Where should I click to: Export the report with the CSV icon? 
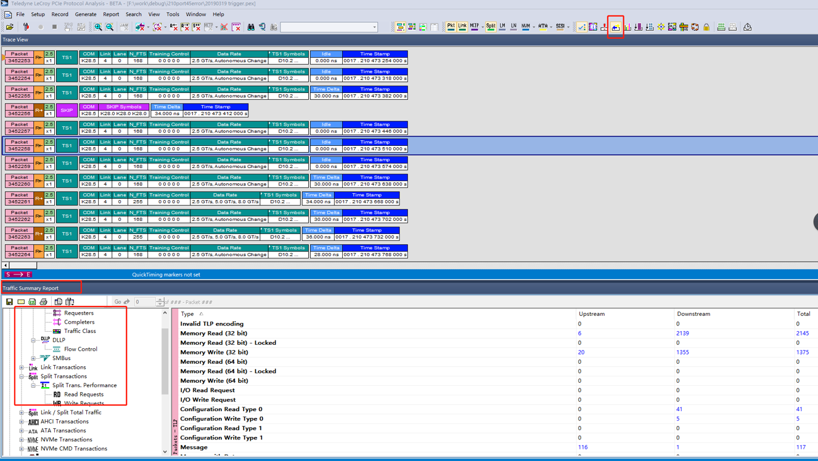tap(32, 301)
